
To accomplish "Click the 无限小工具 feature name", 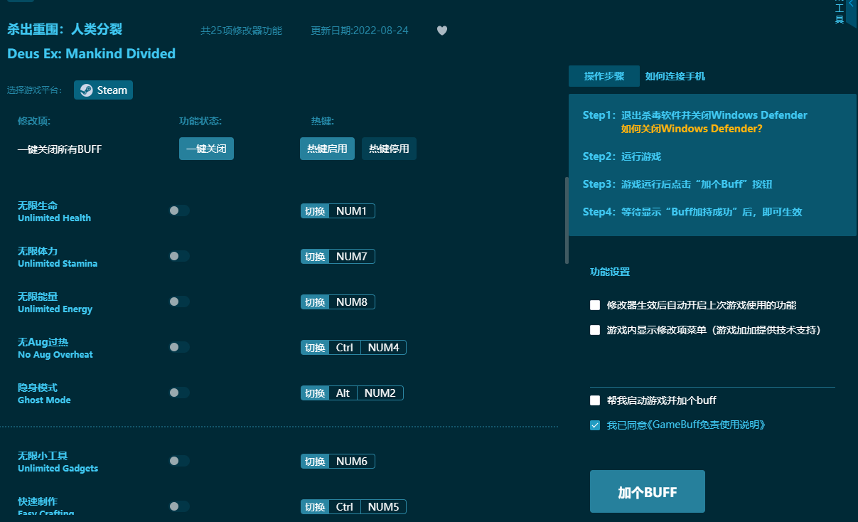I will pos(43,456).
